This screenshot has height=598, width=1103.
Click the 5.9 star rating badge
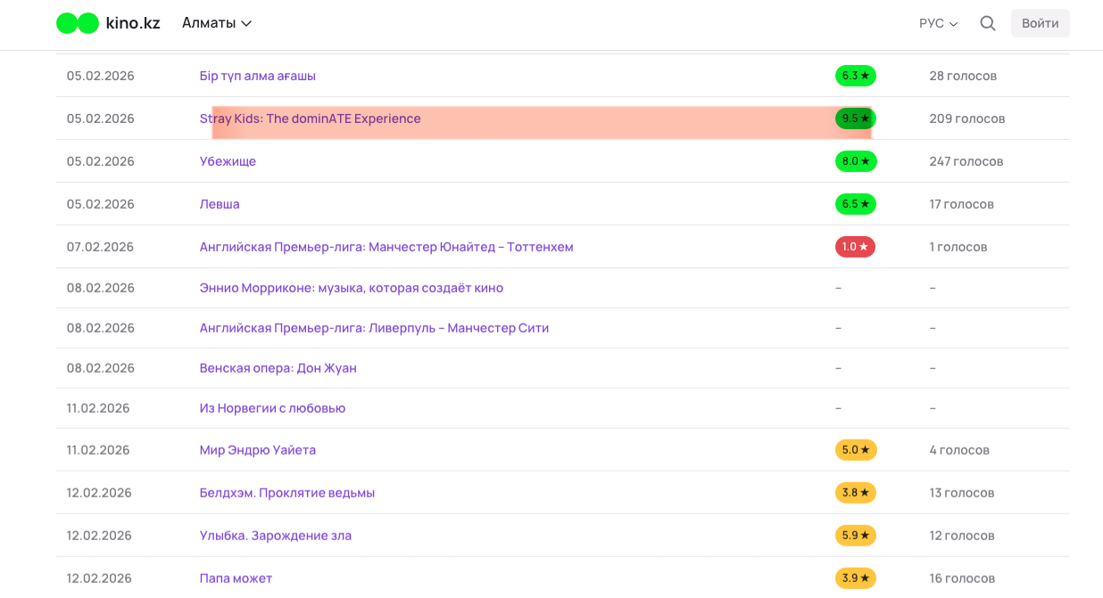pos(855,536)
